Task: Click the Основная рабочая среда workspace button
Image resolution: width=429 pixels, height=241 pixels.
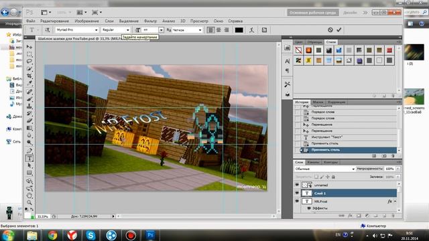Action: [x=313, y=13]
